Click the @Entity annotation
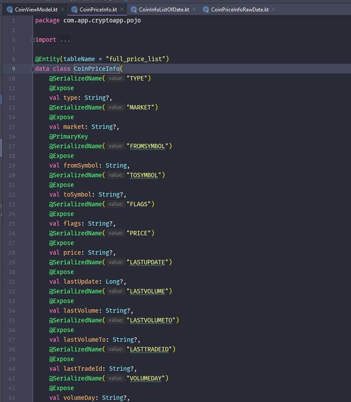 point(48,59)
